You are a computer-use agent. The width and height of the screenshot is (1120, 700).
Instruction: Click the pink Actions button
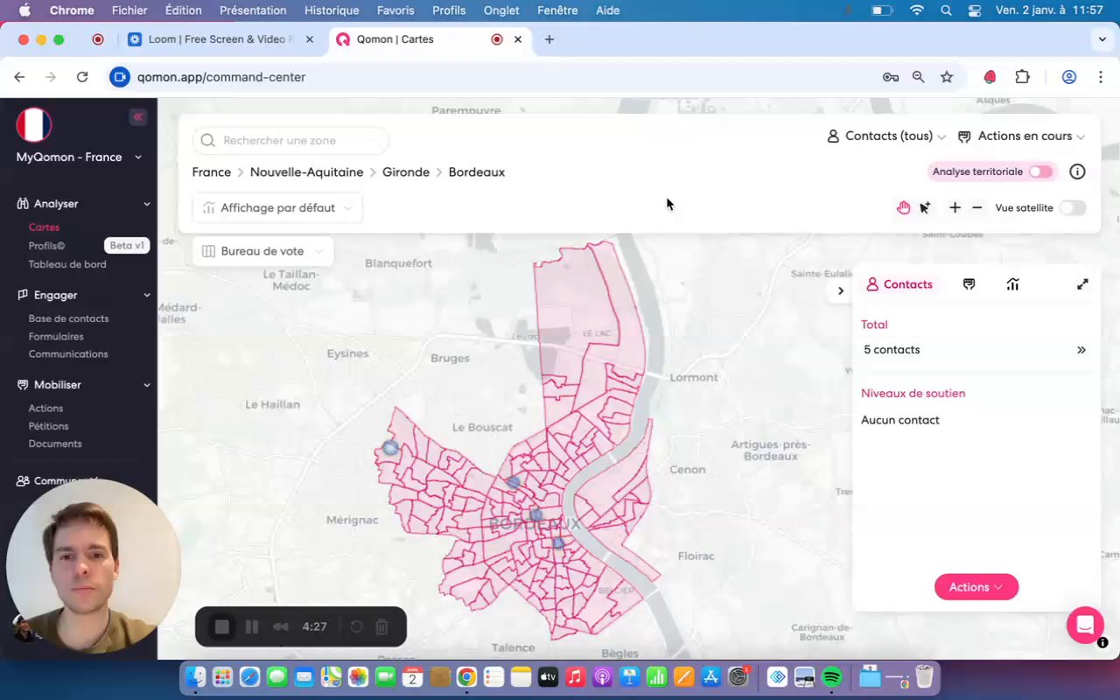click(976, 587)
